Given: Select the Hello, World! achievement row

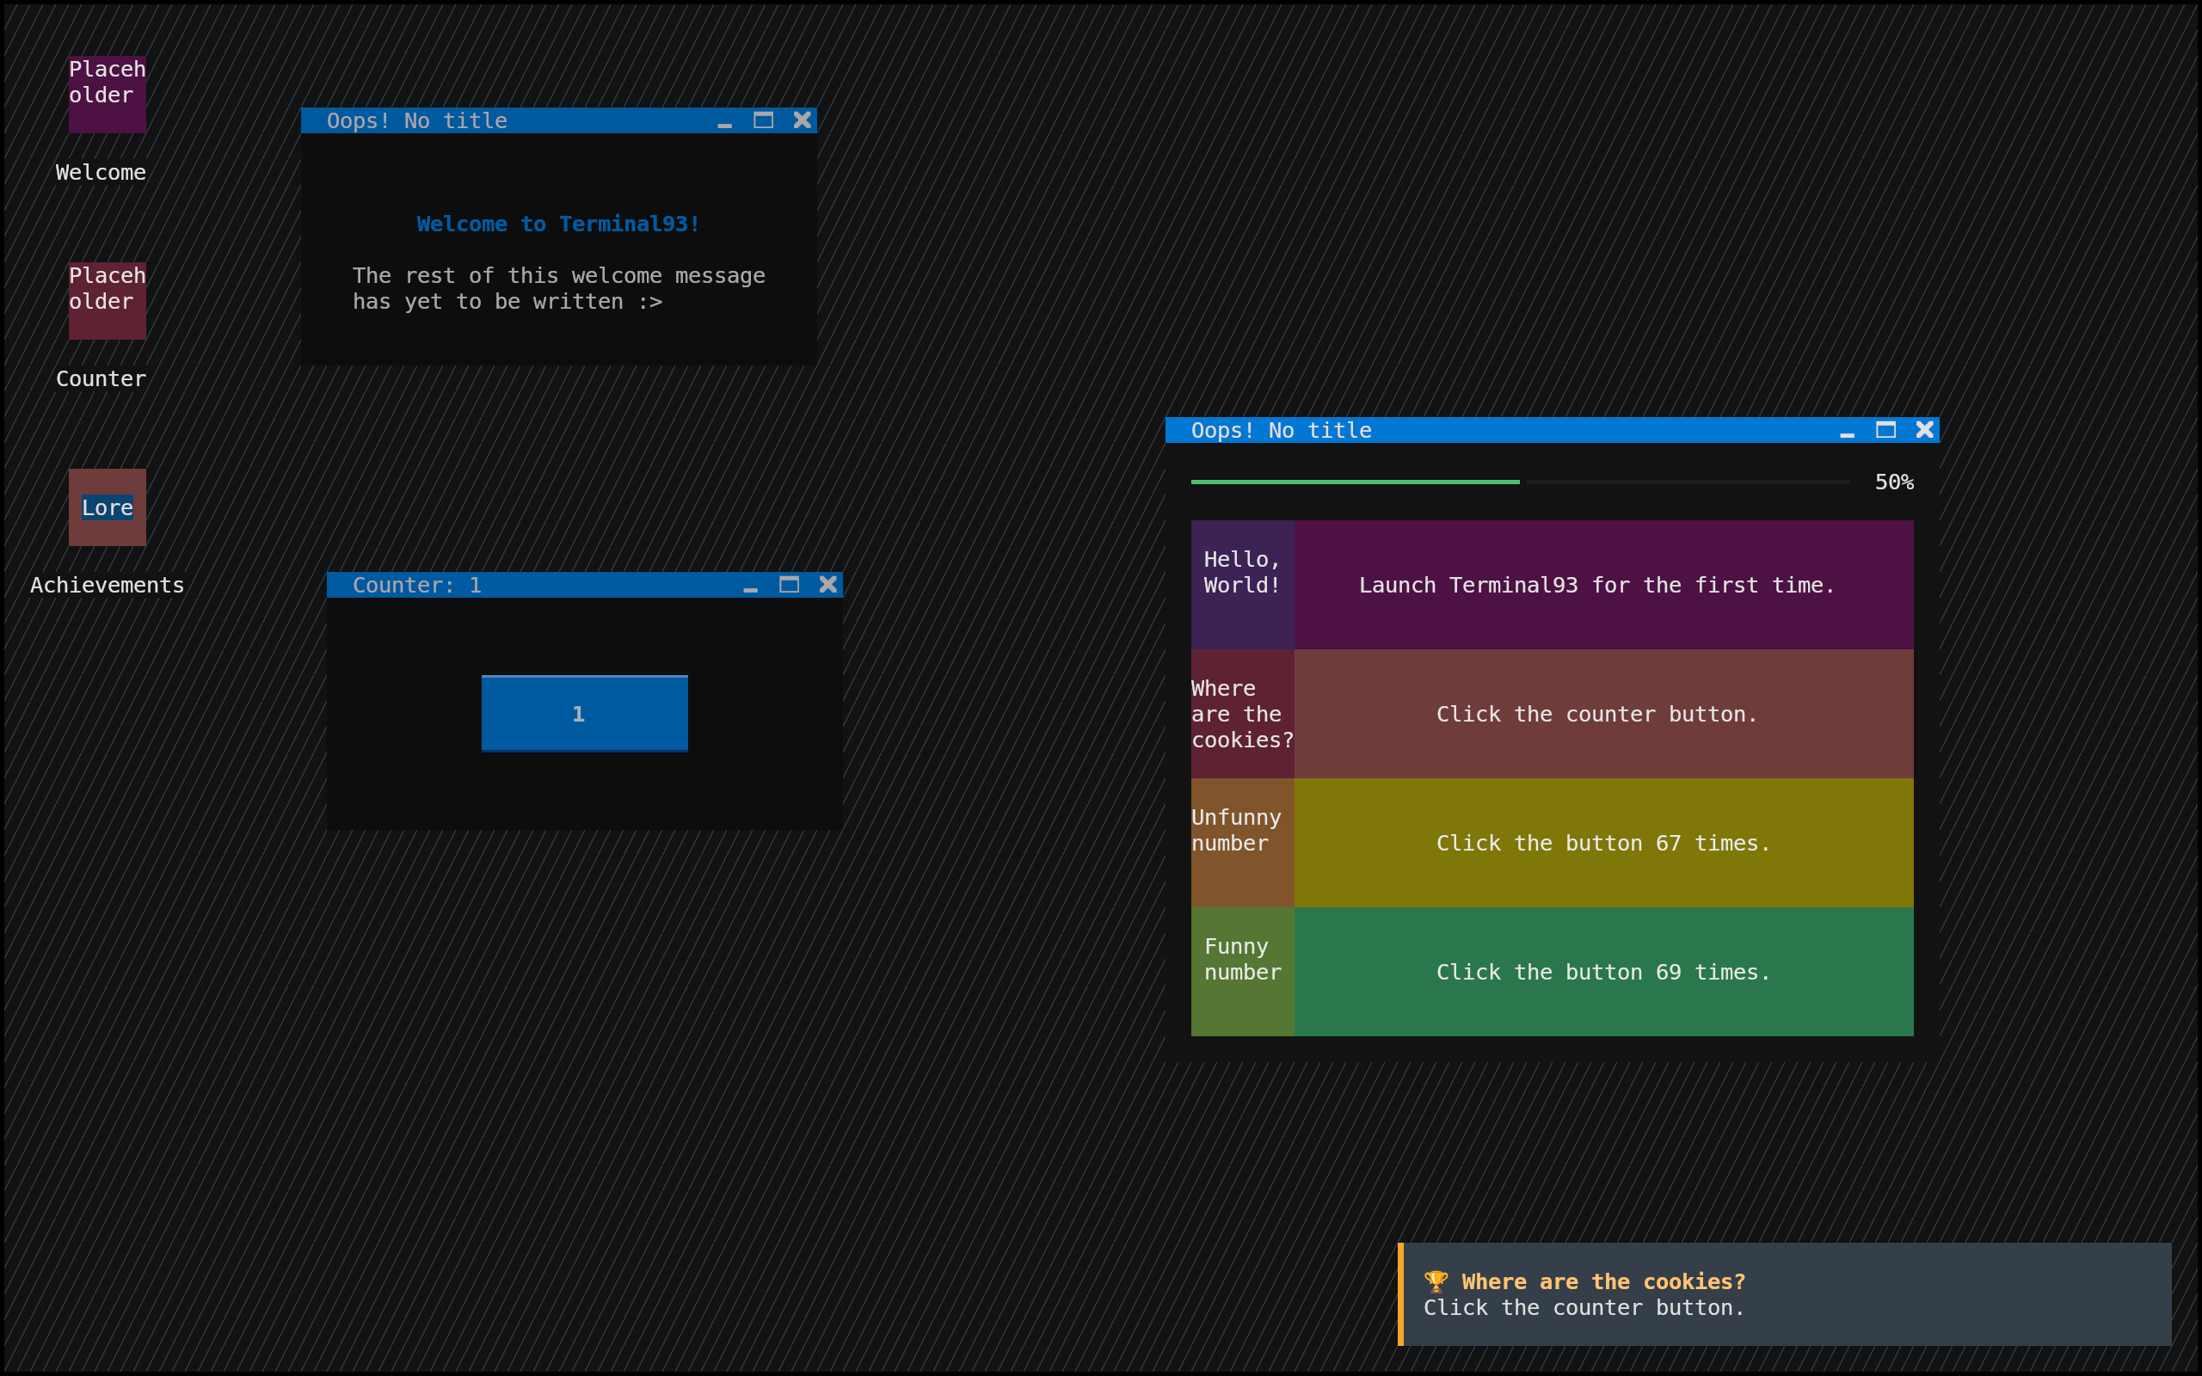Looking at the screenshot, I should pyautogui.click(x=1552, y=585).
